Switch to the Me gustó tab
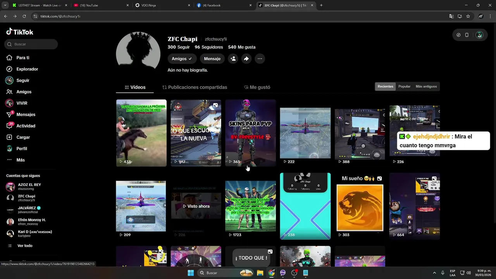496x279 pixels. tap(257, 87)
